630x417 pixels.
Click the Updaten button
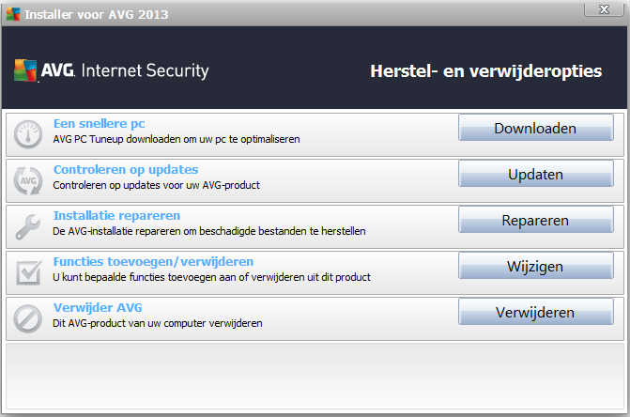pos(535,174)
